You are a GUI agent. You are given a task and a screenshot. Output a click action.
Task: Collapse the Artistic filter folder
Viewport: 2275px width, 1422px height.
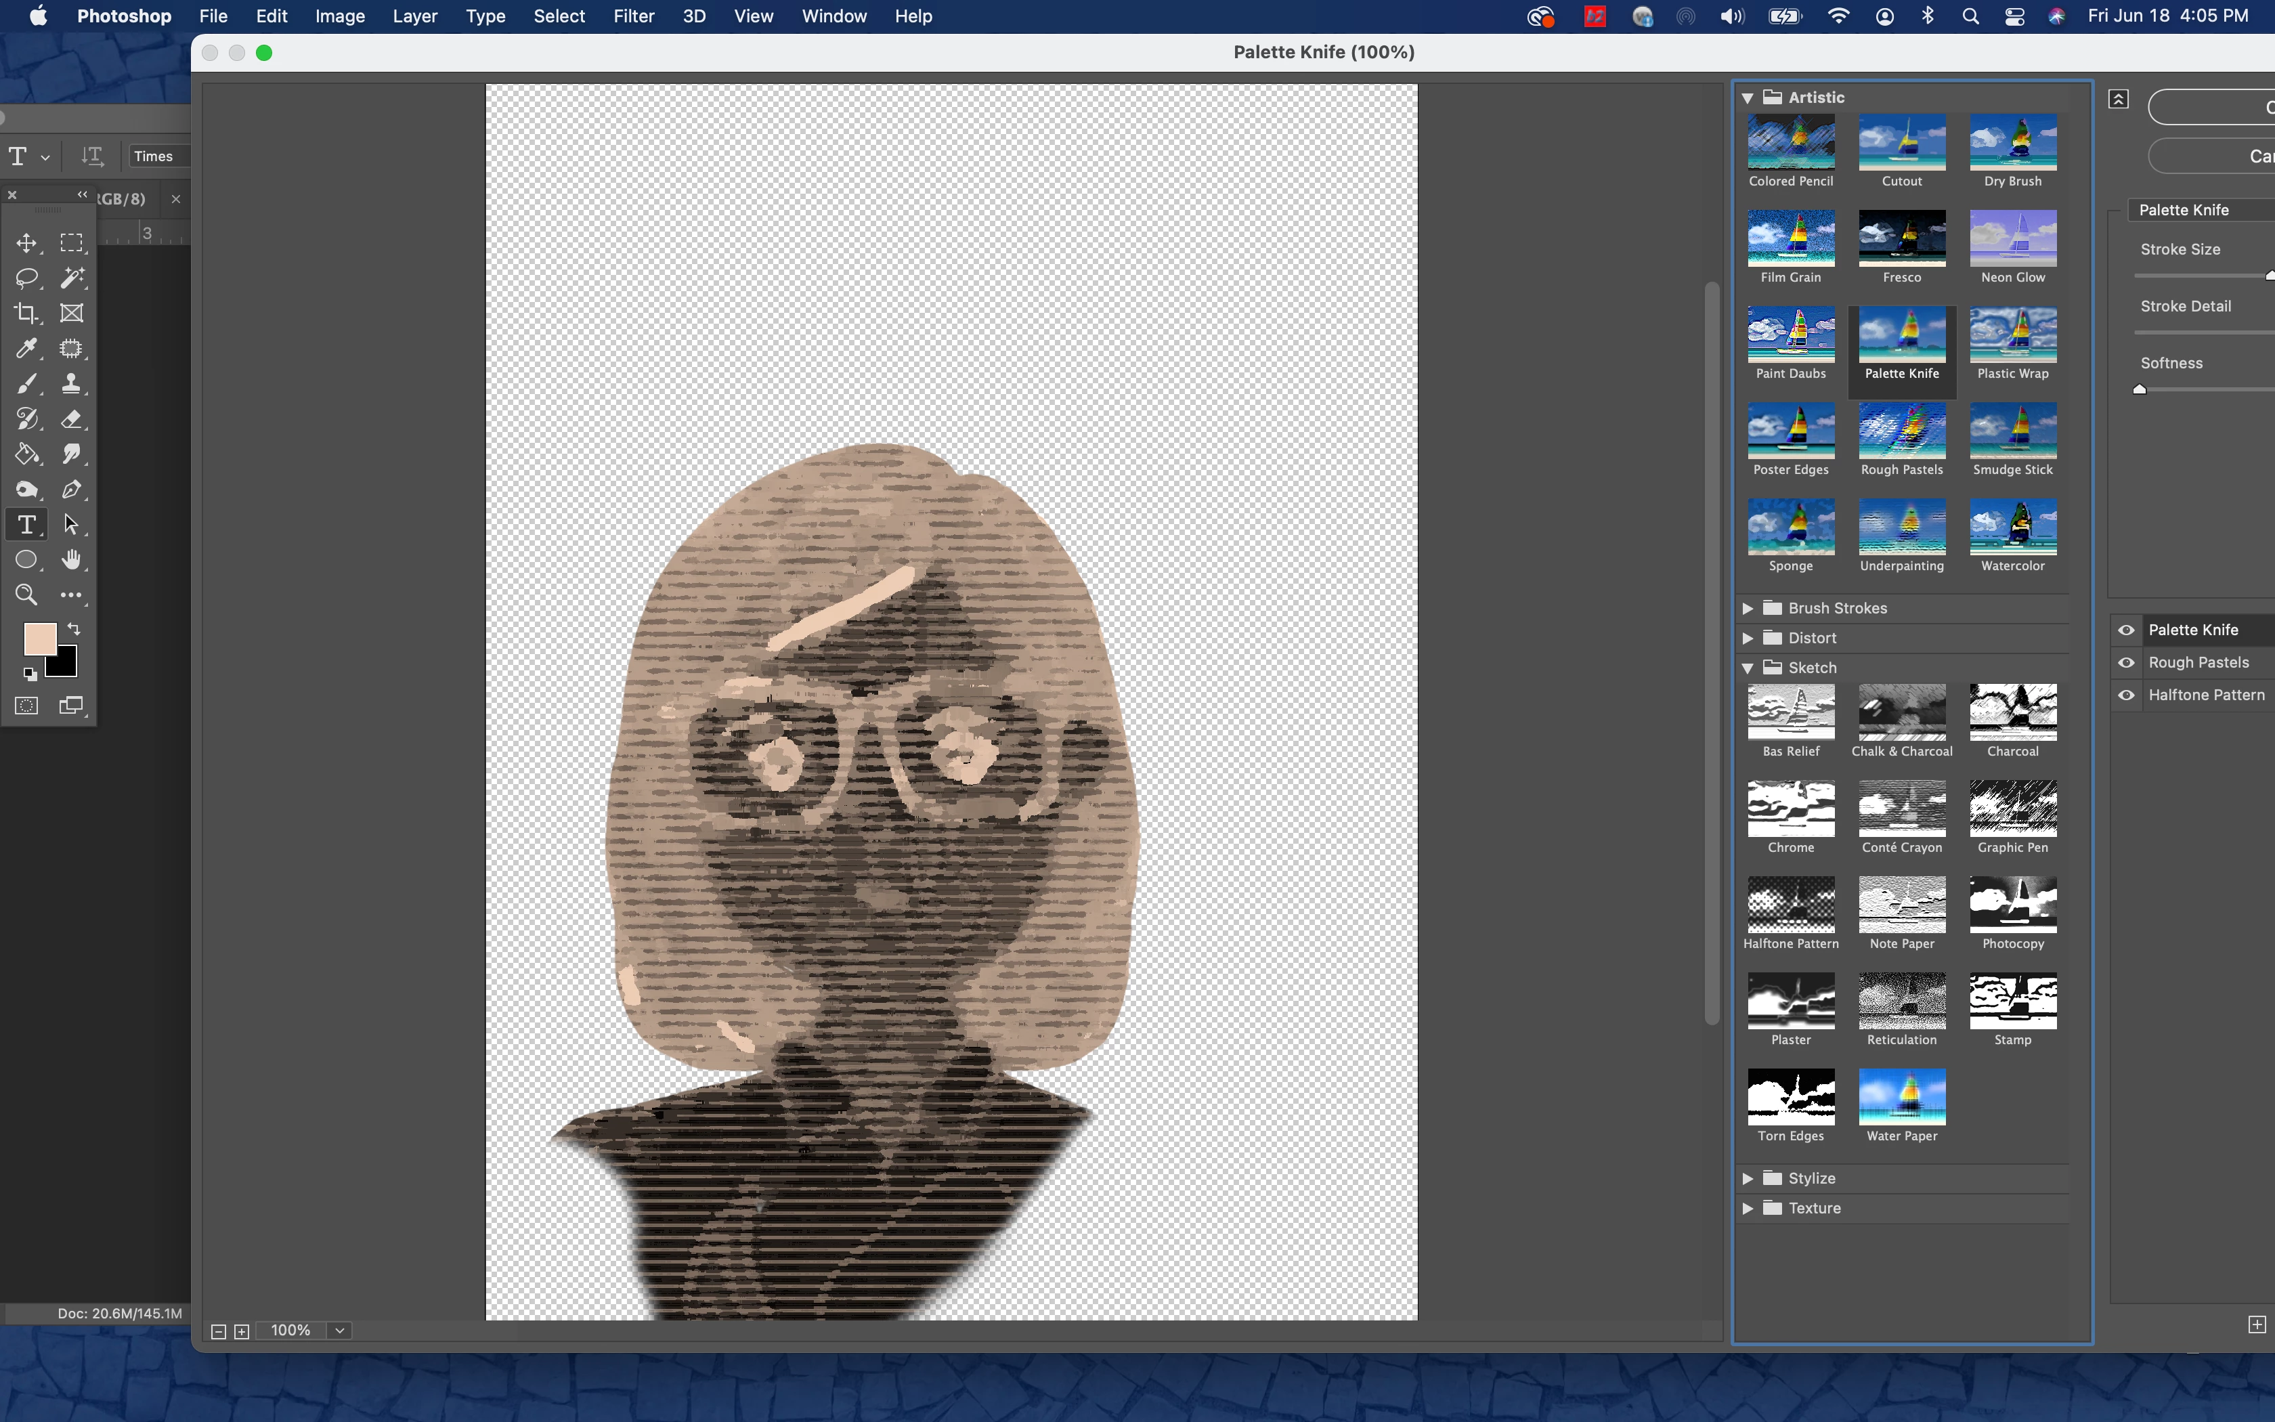[x=1748, y=98]
